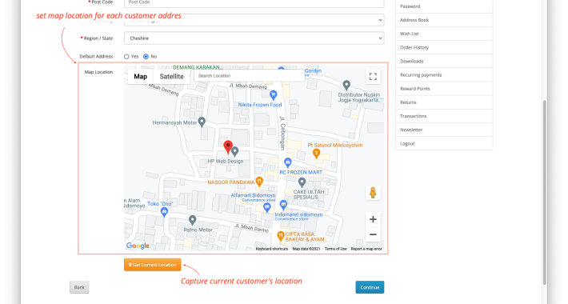The height and width of the screenshot is (304, 568).
Task: Switch to Map view tab
Action: coord(141,77)
